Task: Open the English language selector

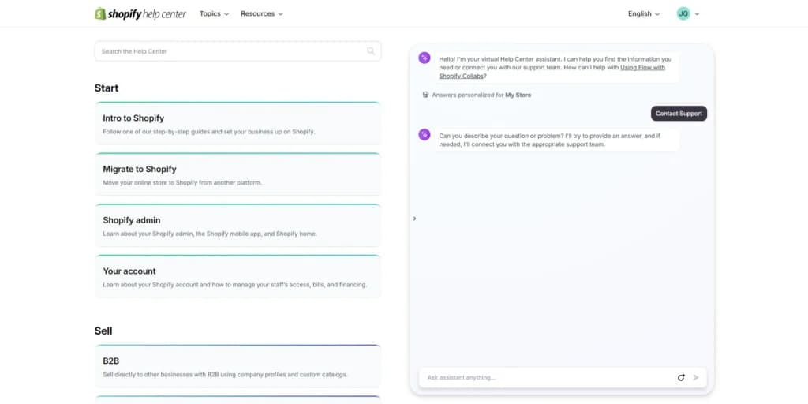Action: point(644,14)
